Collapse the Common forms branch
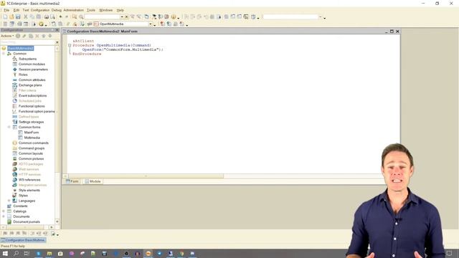459x258 pixels. click(9, 127)
